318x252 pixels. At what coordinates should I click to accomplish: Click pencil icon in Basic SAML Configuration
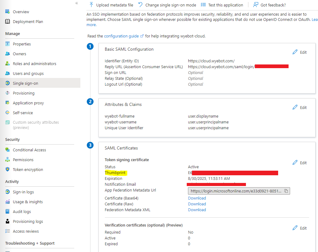click(x=295, y=52)
